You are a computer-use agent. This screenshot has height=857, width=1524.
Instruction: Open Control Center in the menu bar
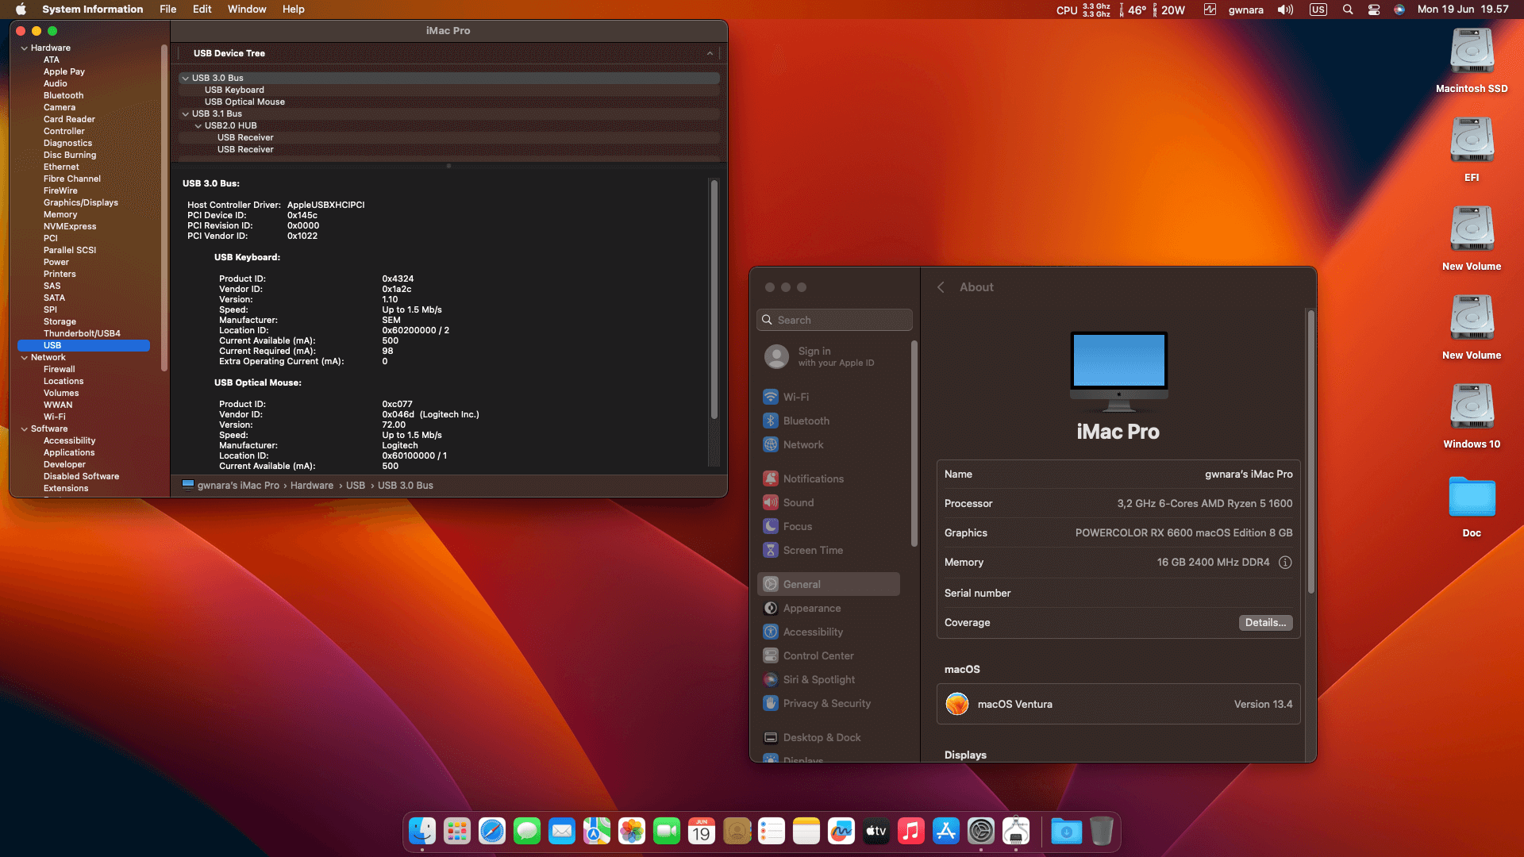coord(1373,10)
